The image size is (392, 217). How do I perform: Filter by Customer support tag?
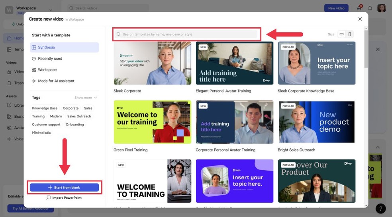[46, 125]
